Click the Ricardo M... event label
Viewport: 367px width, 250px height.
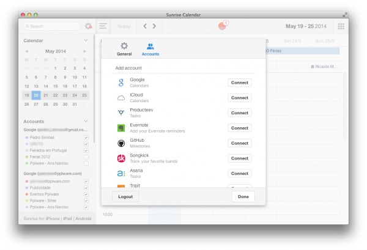coord(324,67)
